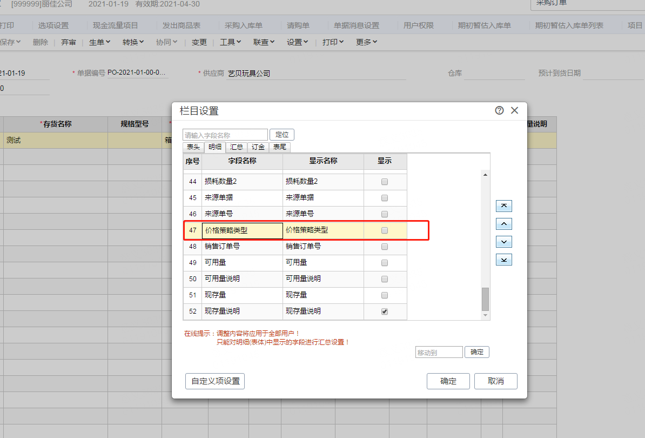
Task: Open the 现金流量项目 menu item
Action: click(x=115, y=25)
